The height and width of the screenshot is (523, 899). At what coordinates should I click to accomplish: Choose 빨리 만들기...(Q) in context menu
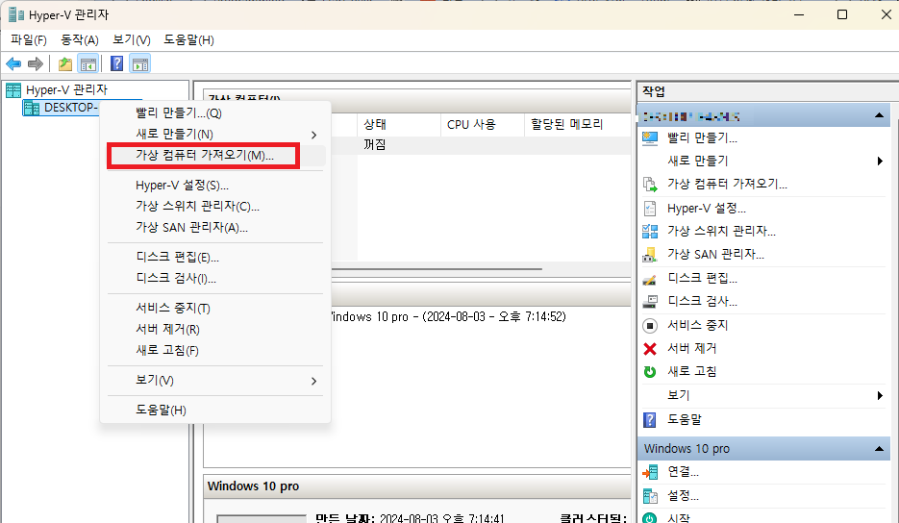(215, 113)
